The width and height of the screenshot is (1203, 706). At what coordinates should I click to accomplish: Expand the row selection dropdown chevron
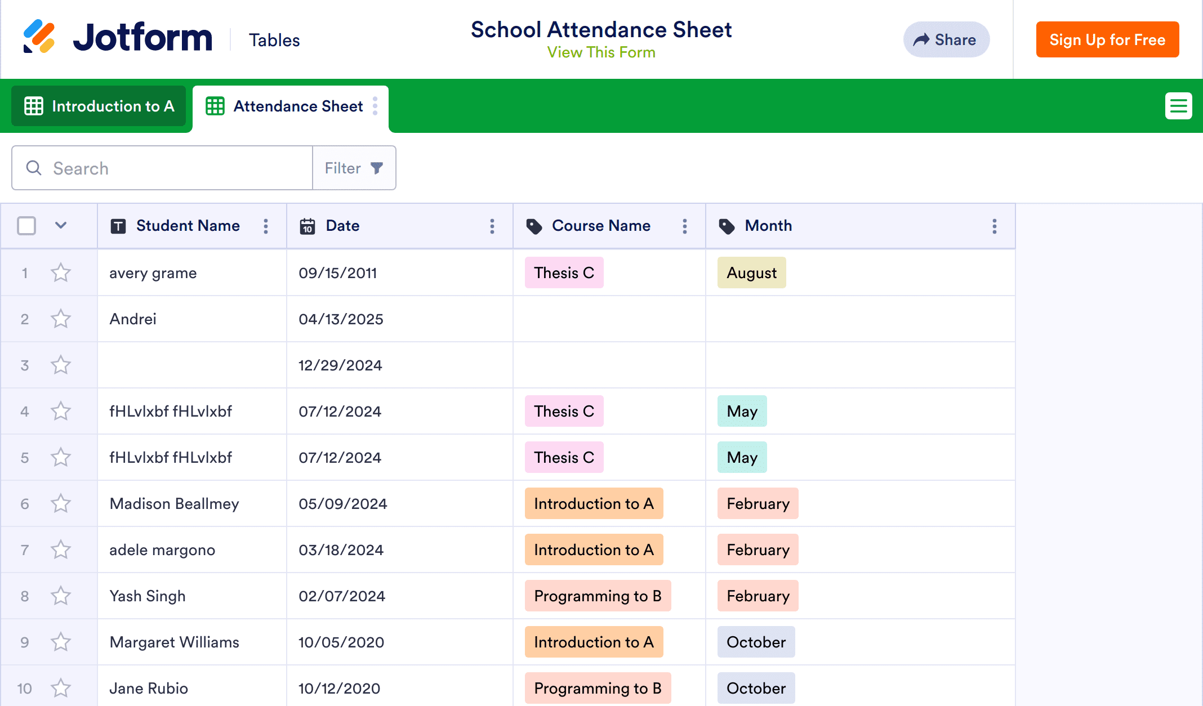point(61,226)
